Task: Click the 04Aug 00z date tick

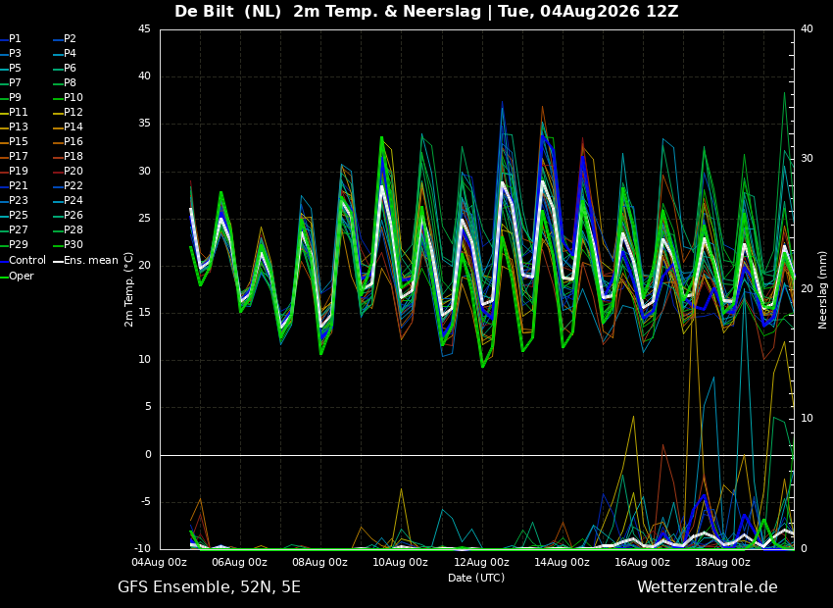Action: point(160,562)
